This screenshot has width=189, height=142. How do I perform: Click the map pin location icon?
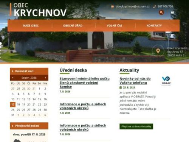point(158,51)
